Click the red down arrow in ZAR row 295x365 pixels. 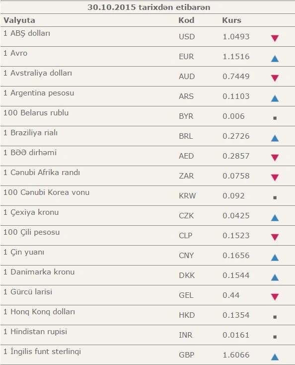pyautogui.click(x=275, y=178)
